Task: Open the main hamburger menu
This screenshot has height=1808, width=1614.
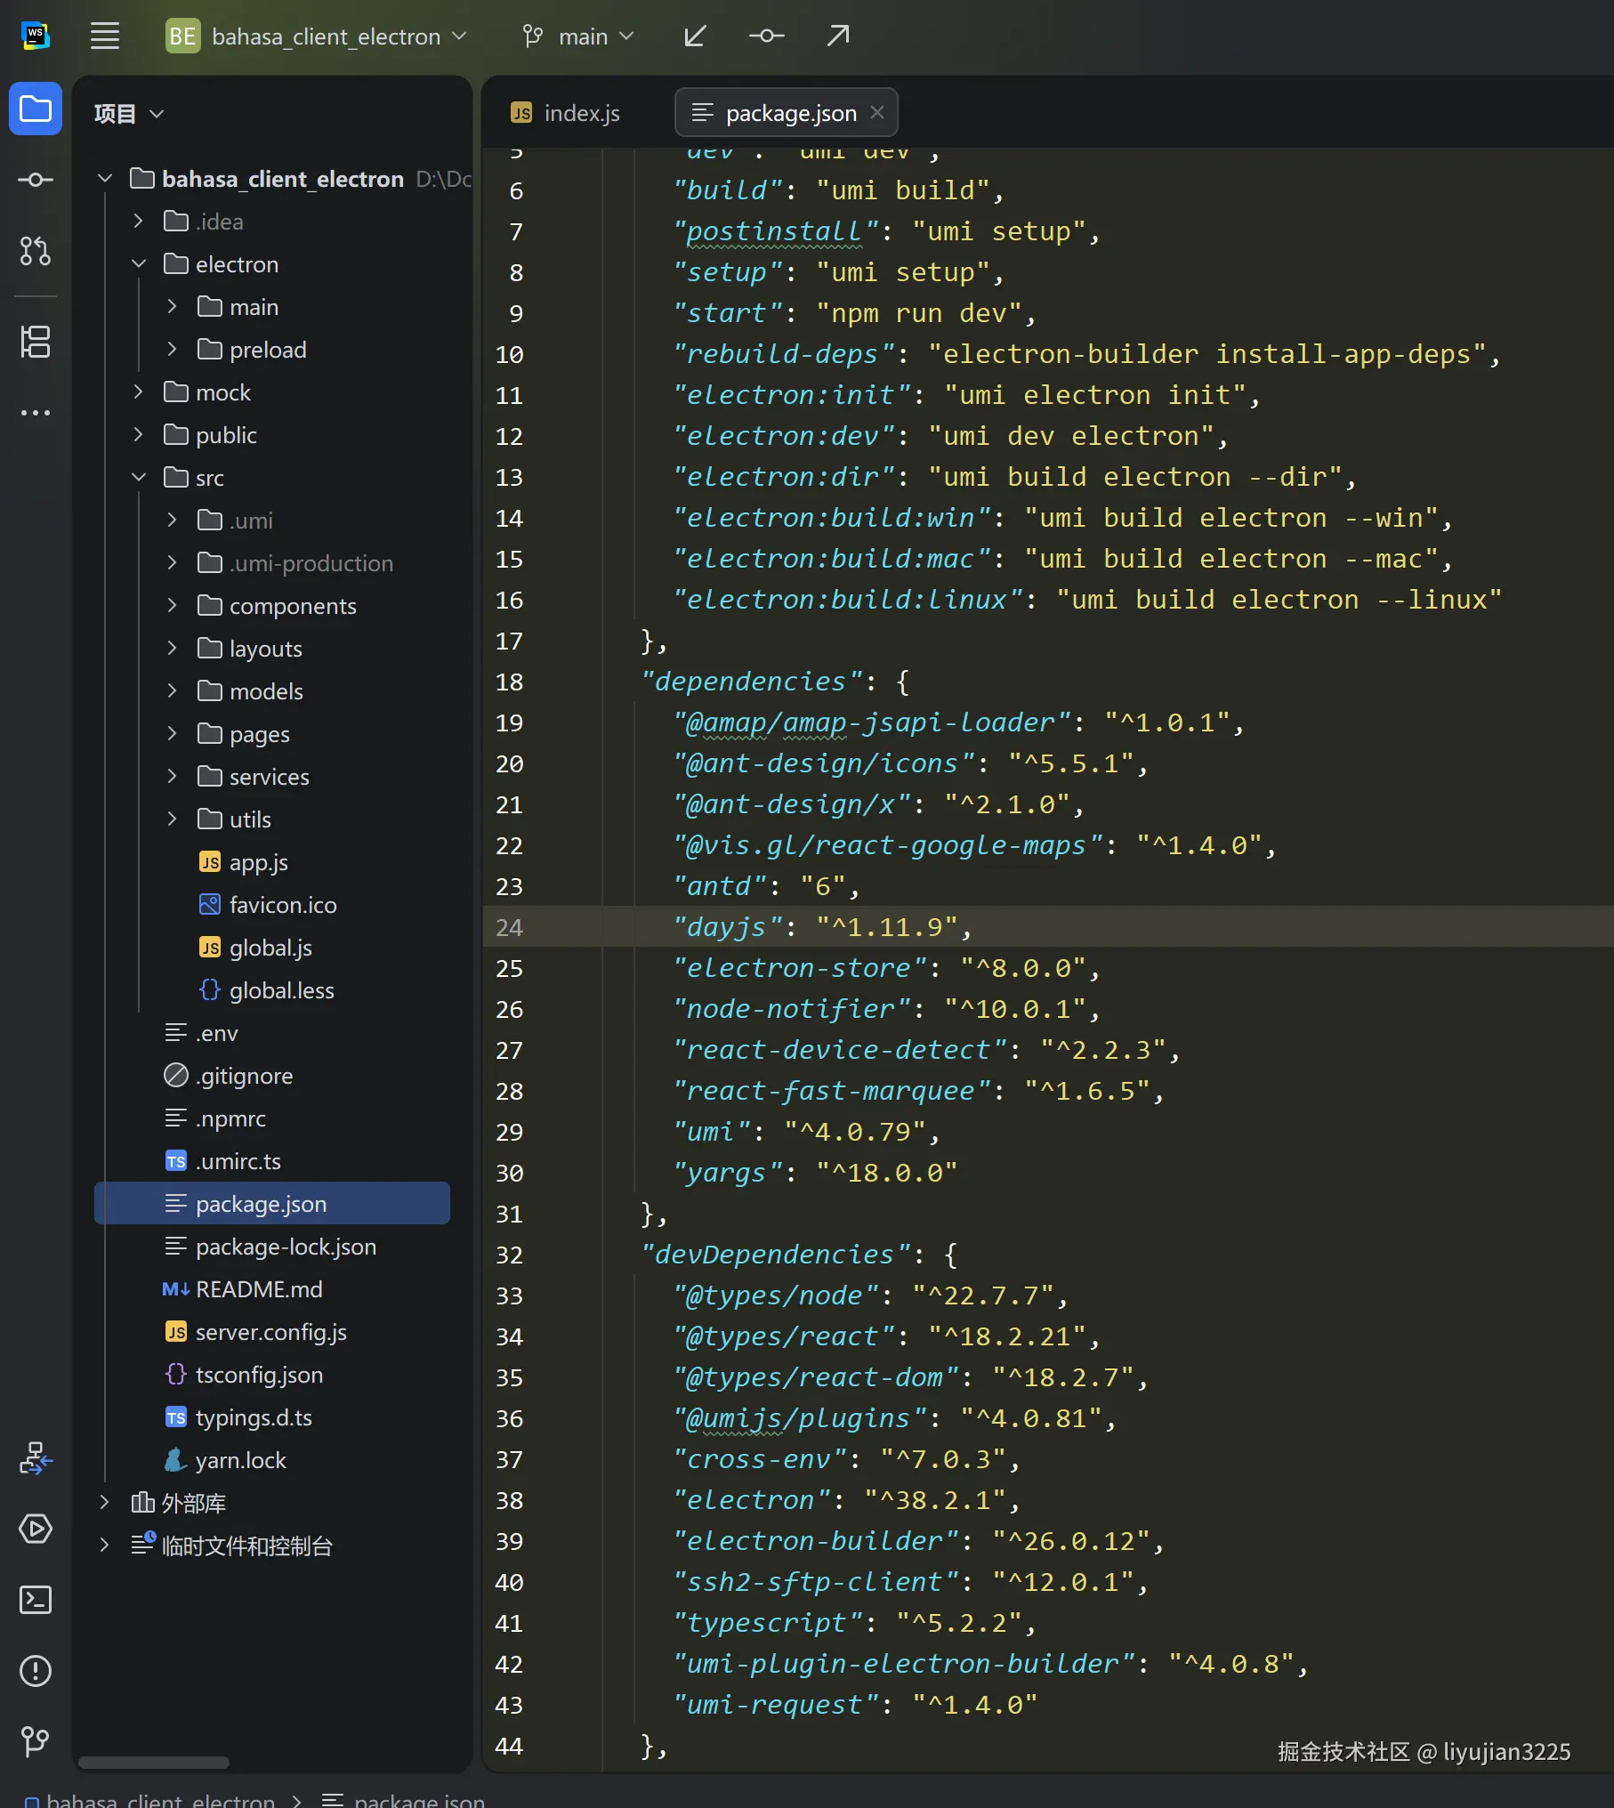Action: click(105, 36)
